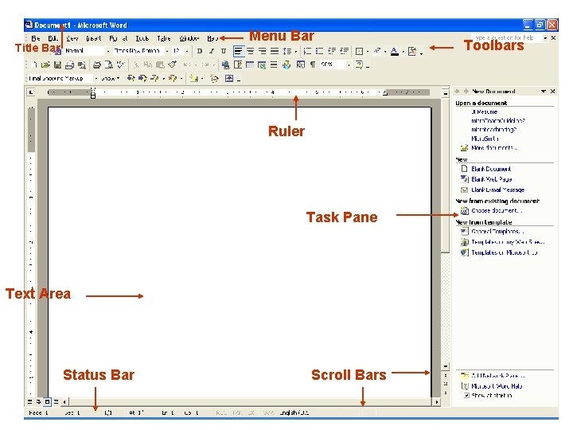Click the New Blank Document toolbar icon

click(34, 64)
